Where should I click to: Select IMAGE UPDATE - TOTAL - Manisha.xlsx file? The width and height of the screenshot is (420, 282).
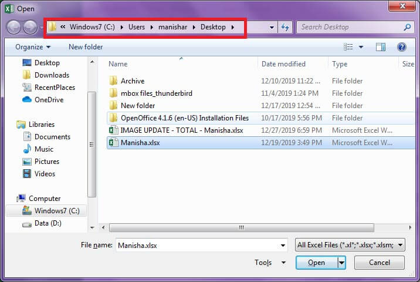coord(181,130)
